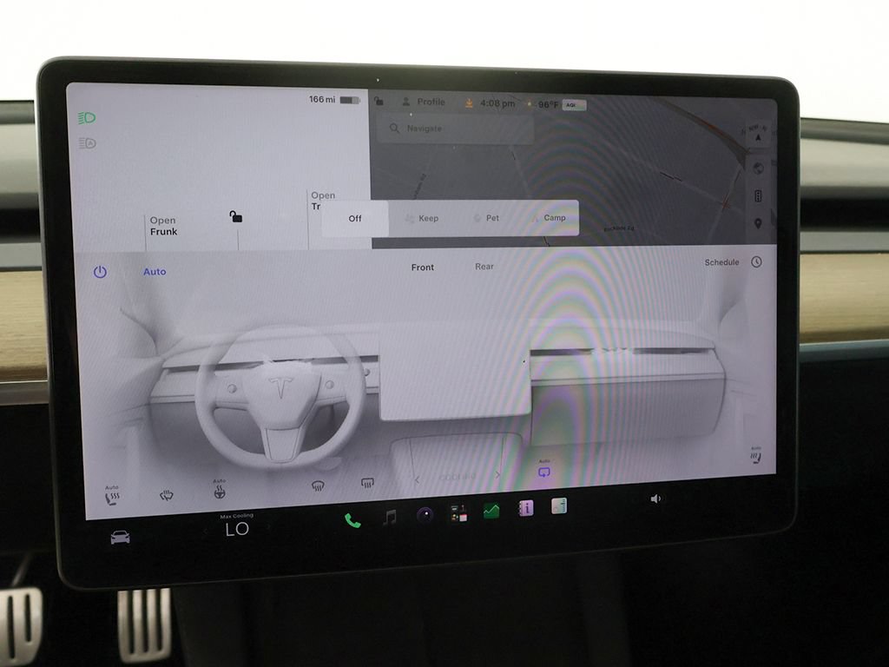Toggle driver seat heater icon
This screenshot has width=889, height=667.
click(112, 496)
